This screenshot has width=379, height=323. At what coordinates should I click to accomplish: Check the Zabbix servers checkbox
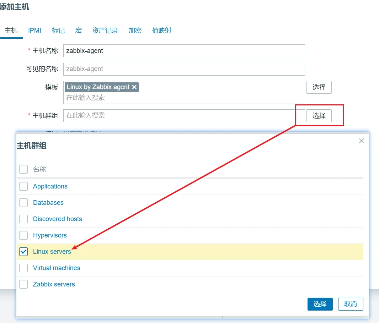(23, 284)
